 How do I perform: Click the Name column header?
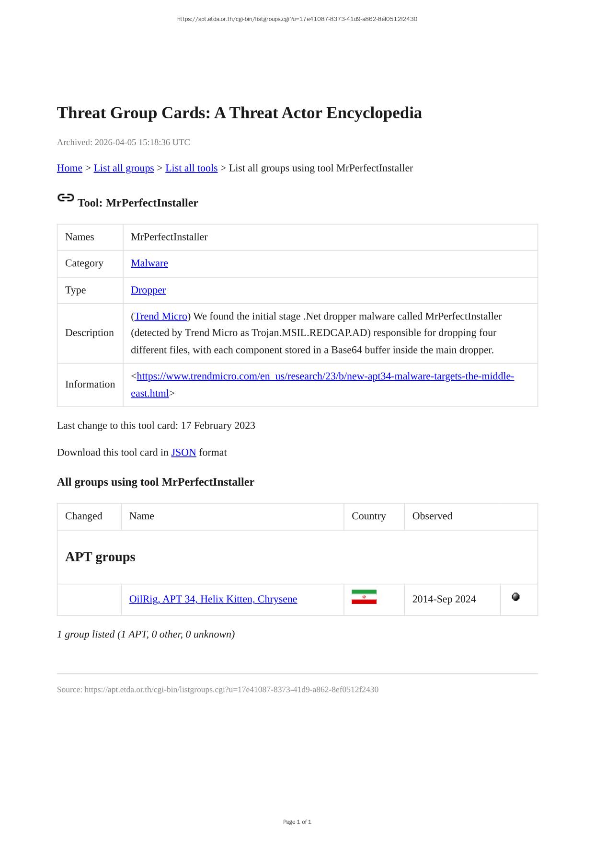tap(142, 516)
